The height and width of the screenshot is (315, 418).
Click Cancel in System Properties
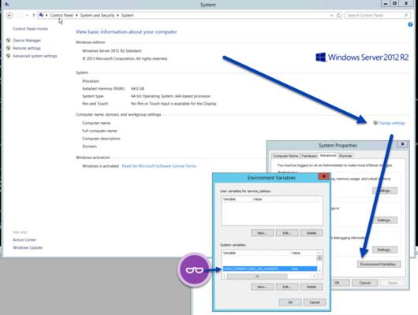click(364, 283)
